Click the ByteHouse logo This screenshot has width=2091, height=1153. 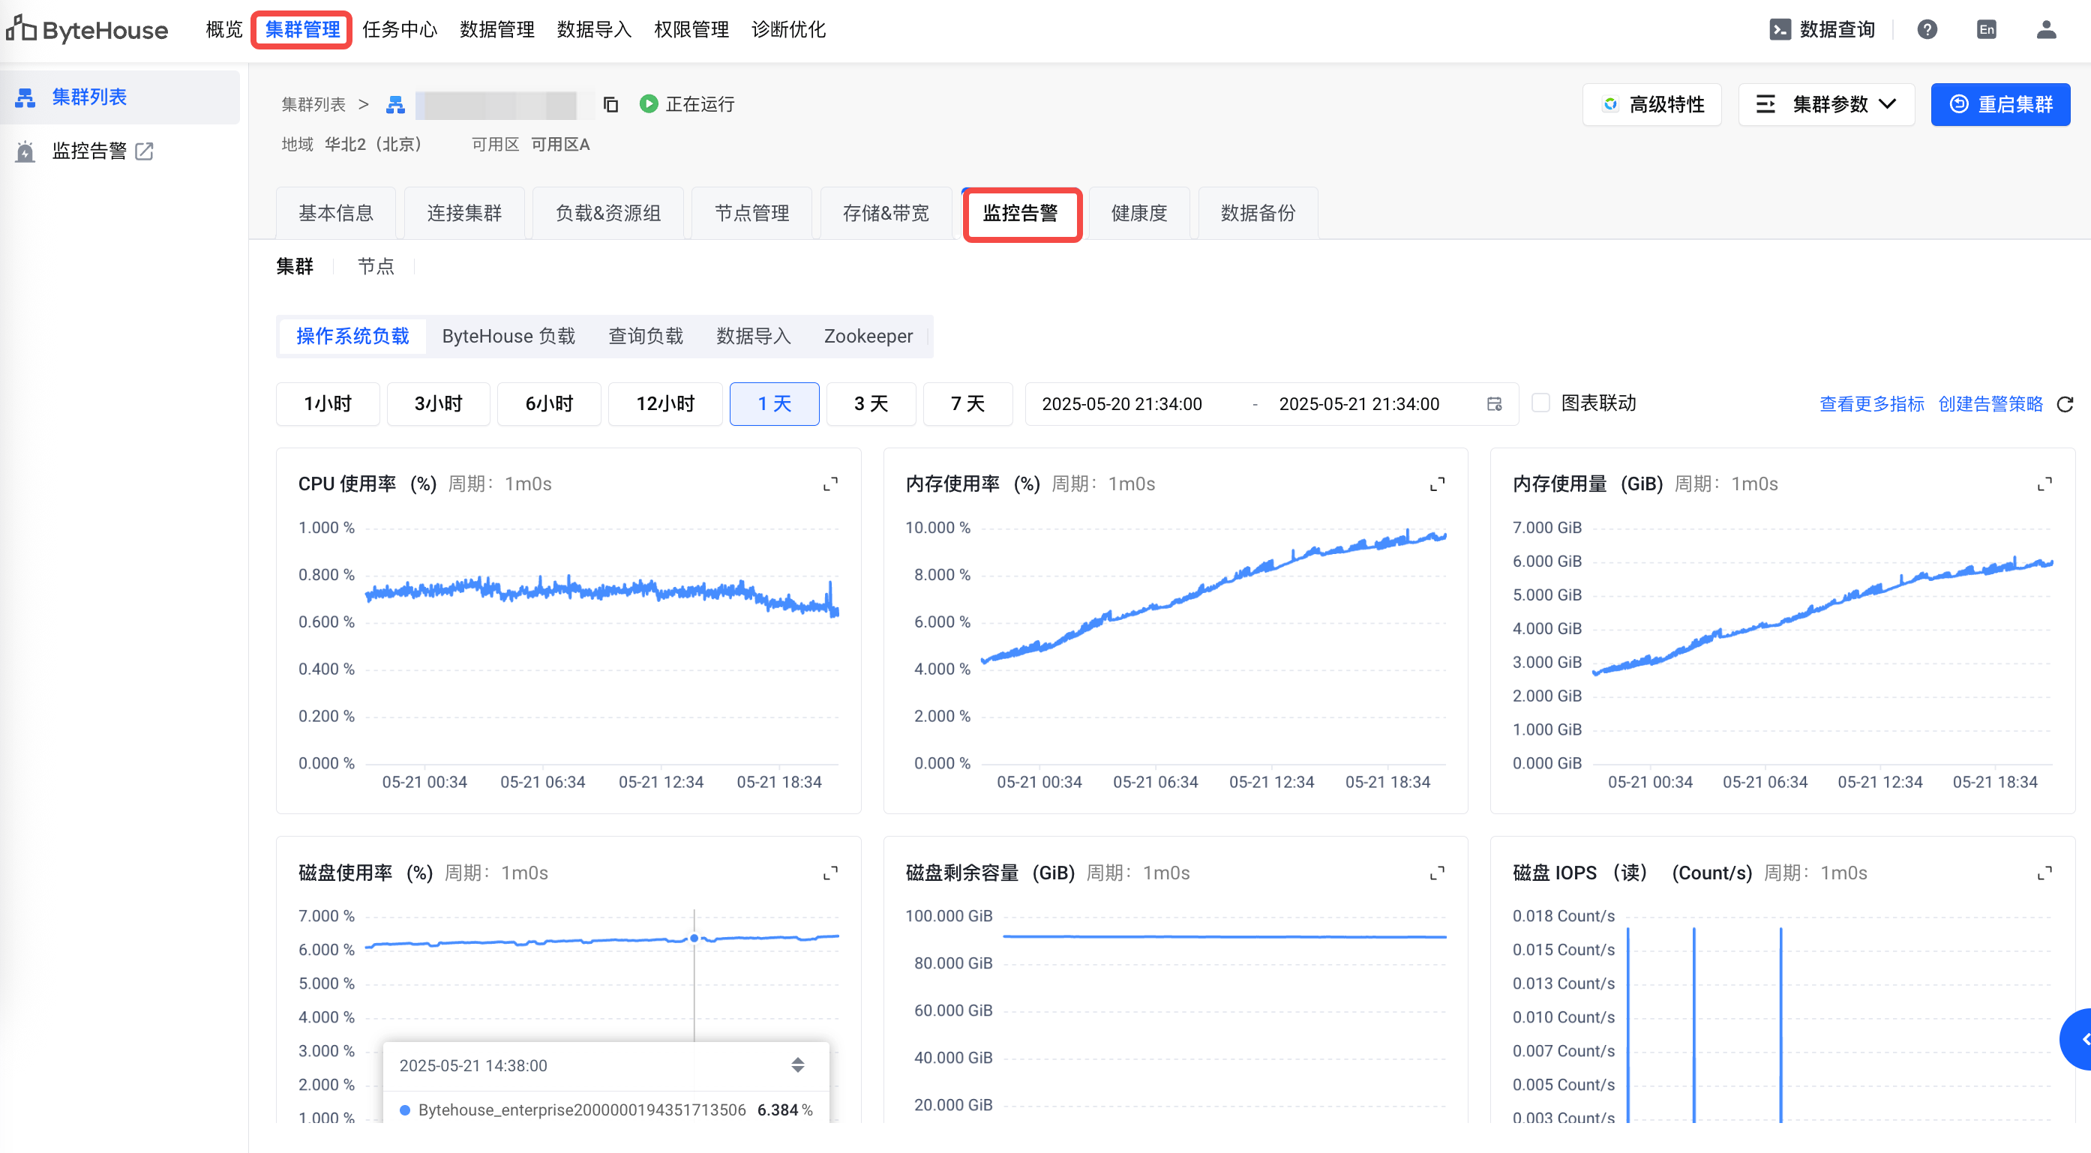[88, 30]
